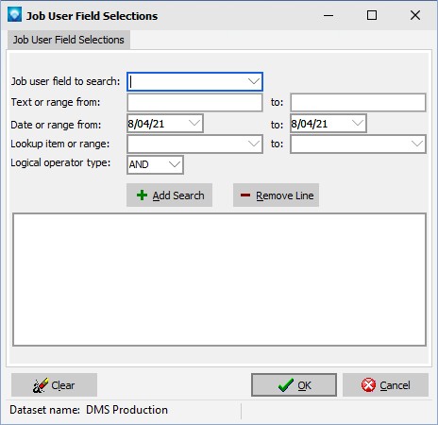Open the Logical operator type AND dropdown
The width and height of the screenshot is (438, 425).
point(175,164)
